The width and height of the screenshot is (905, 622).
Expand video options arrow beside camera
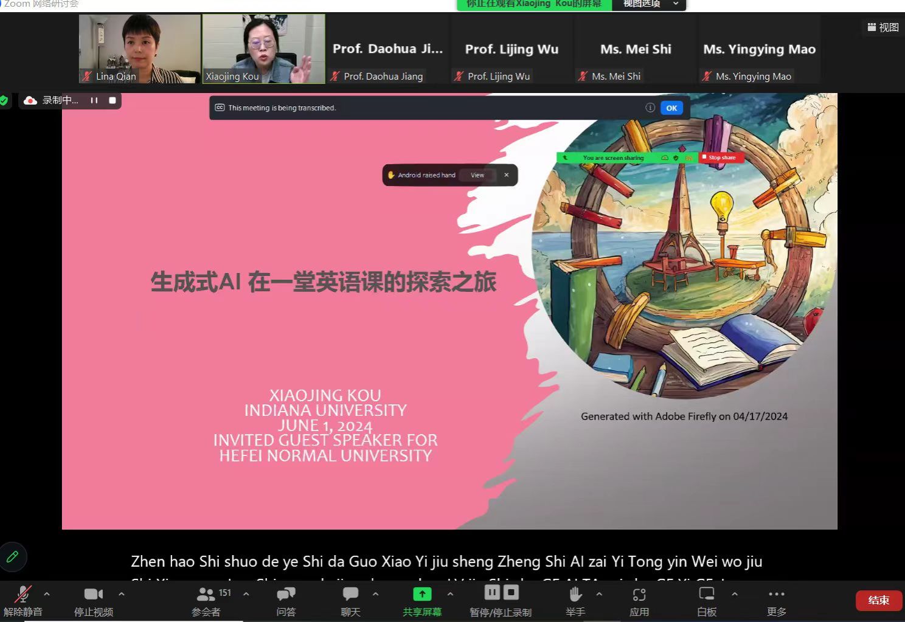pos(122,594)
